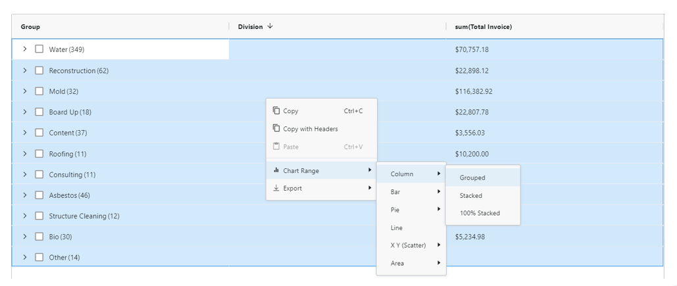
Task: Choose Grouped column chart option
Action: (472, 178)
